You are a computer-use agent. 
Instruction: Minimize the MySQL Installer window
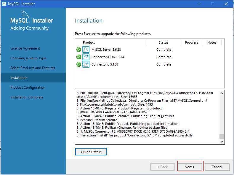[x=199, y=4]
